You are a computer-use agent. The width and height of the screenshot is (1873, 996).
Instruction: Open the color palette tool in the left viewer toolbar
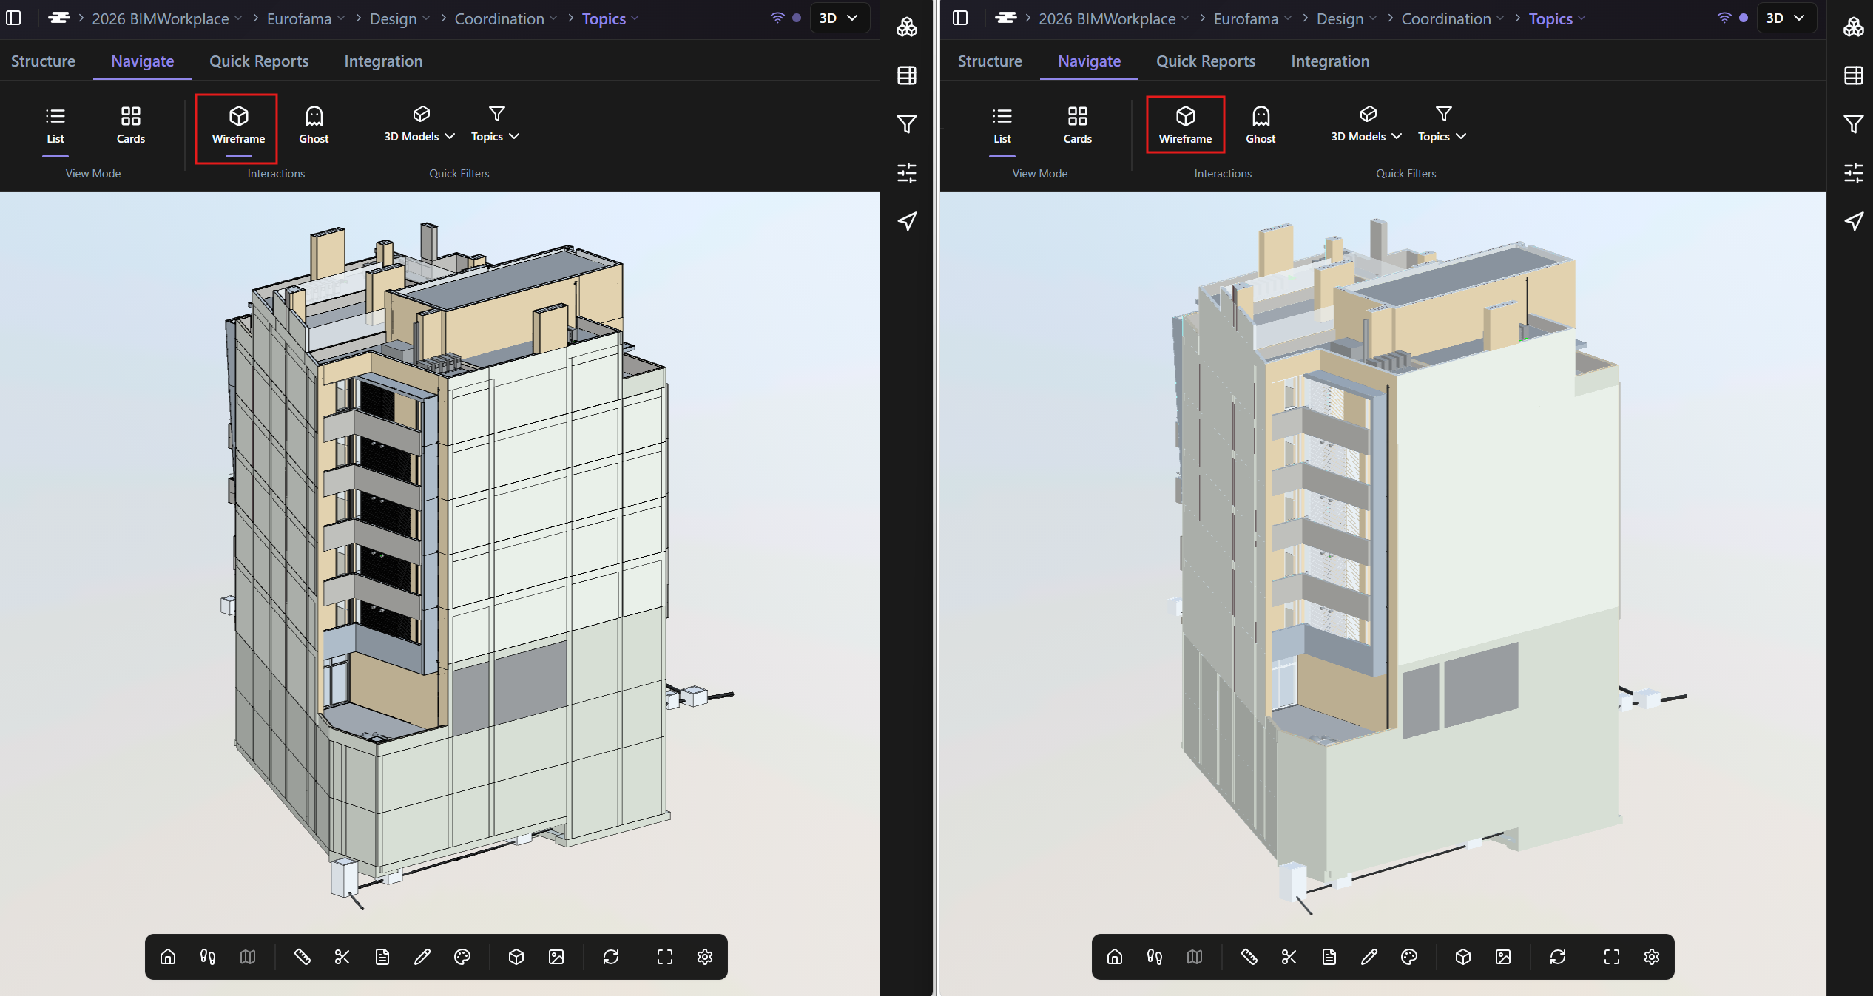462,957
